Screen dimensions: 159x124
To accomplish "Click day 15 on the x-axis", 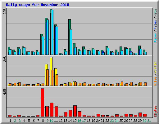I will 75,121.
